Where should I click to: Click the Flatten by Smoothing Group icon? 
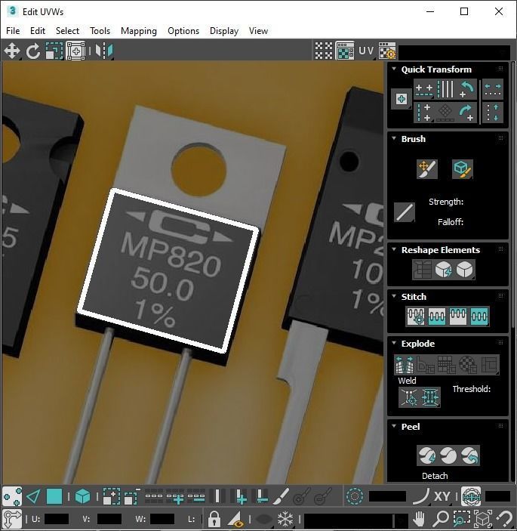[x=447, y=364]
